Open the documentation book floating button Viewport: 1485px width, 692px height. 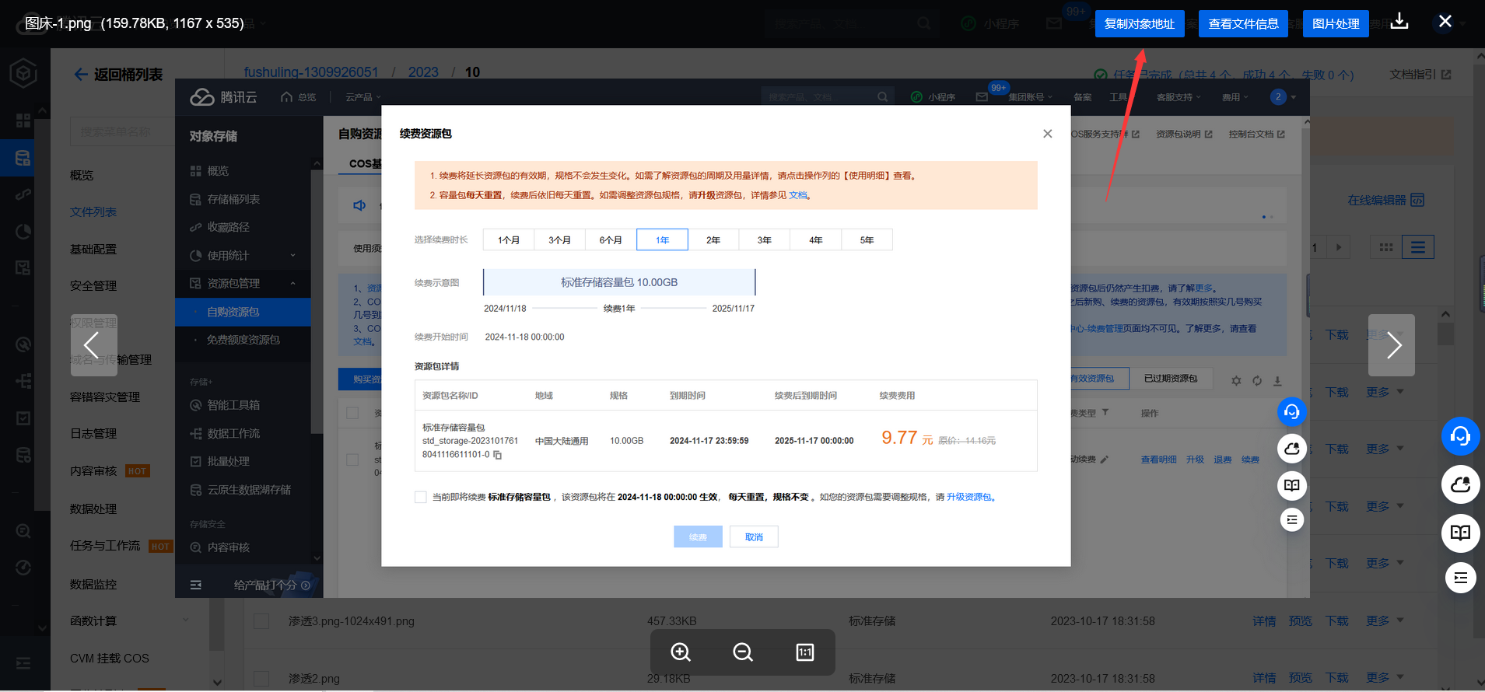click(x=1460, y=533)
